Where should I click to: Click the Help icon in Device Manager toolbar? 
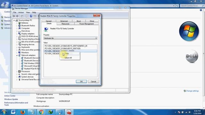31,16
